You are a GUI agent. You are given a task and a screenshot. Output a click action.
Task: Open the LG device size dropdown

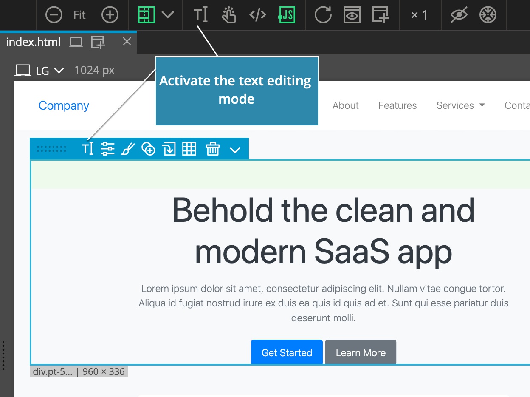(x=39, y=71)
